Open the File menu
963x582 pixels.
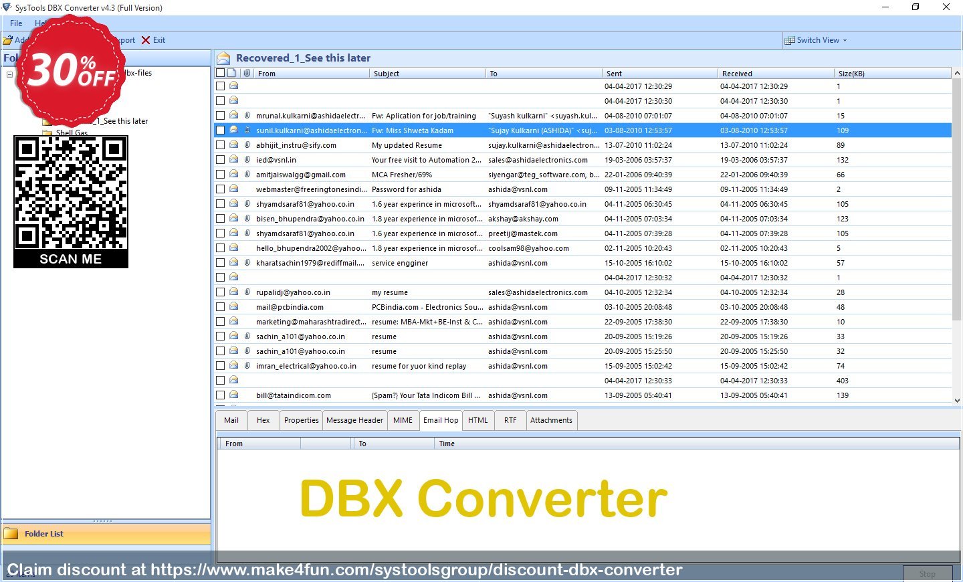16,23
